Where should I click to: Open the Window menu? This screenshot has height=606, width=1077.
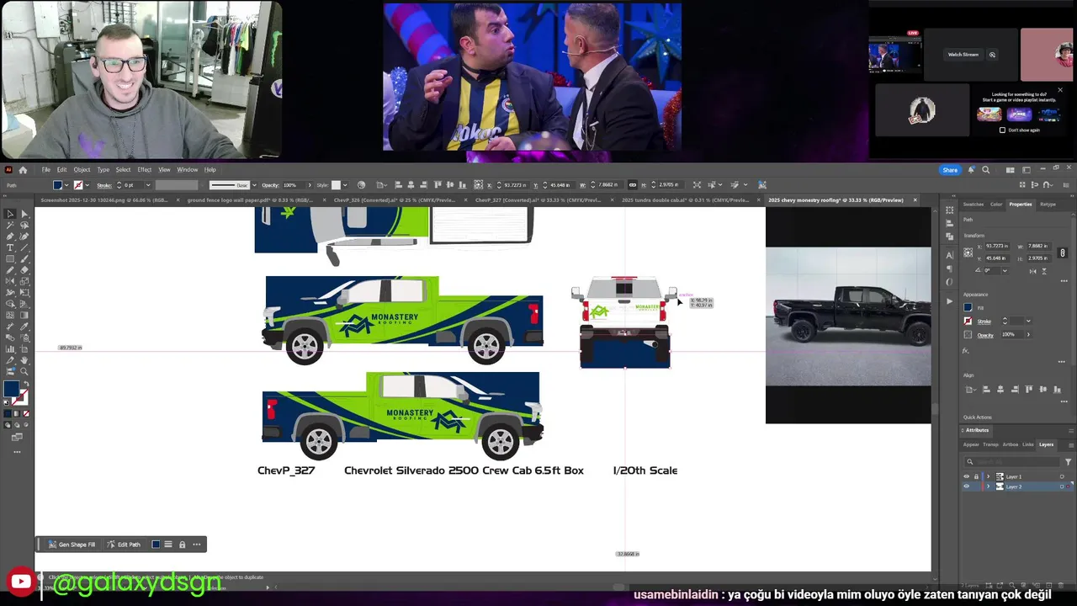pyautogui.click(x=187, y=169)
